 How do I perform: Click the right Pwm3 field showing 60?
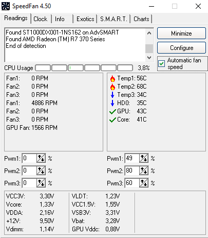132,183
